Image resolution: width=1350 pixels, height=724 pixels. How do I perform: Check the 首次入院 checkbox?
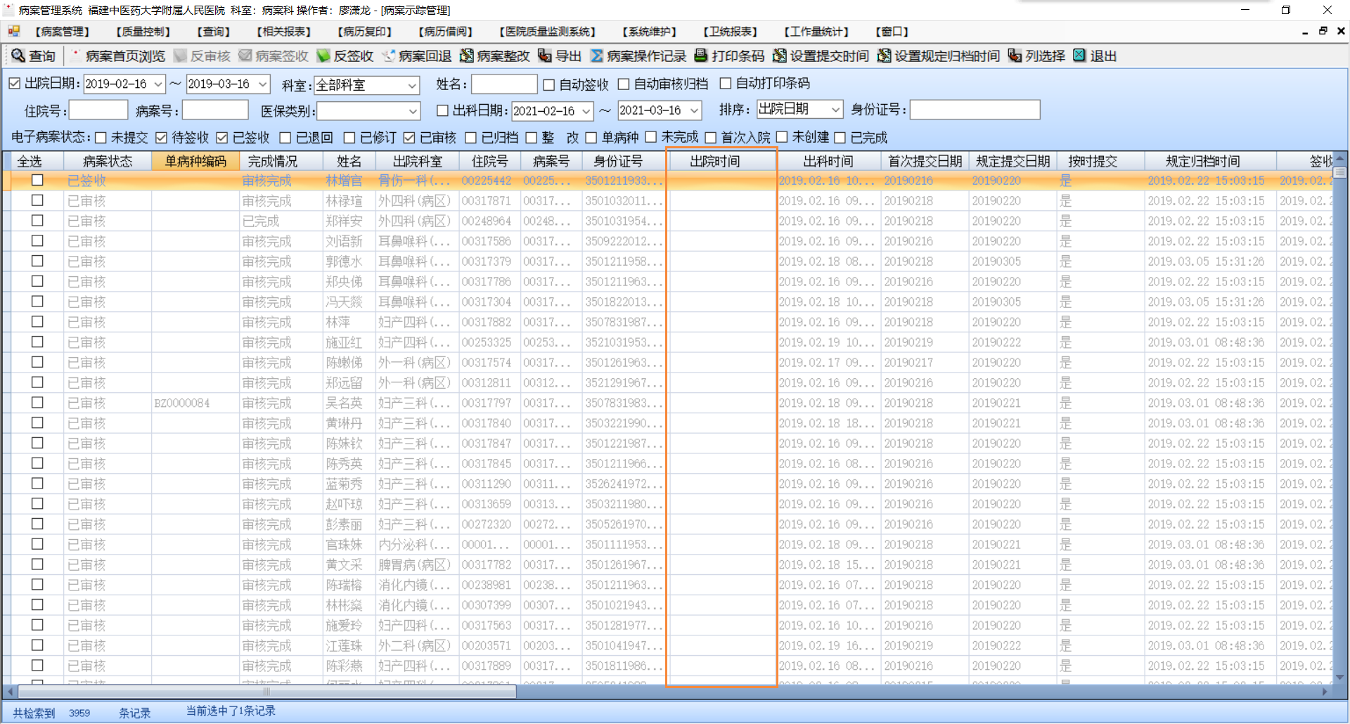pos(711,138)
